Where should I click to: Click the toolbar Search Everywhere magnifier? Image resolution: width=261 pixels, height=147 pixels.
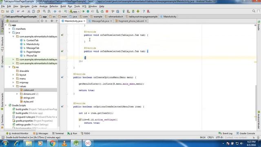pos(254,11)
